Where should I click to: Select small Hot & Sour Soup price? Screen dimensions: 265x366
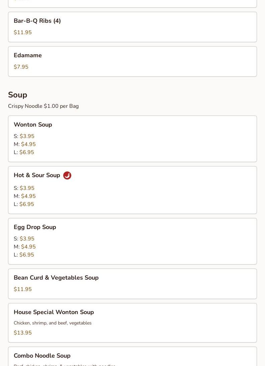click(x=27, y=188)
